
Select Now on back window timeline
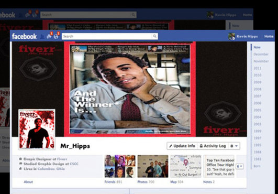(236, 26)
